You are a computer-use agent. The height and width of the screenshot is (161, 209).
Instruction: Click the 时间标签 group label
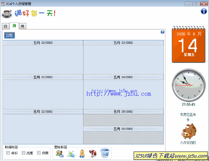pyautogui.click(x=11, y=147)
